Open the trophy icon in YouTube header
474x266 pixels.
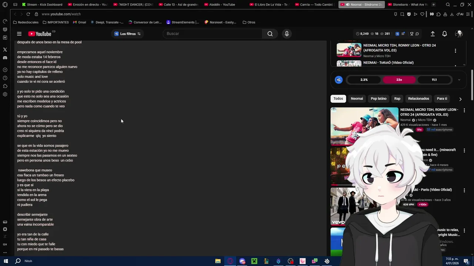(411, 34)
